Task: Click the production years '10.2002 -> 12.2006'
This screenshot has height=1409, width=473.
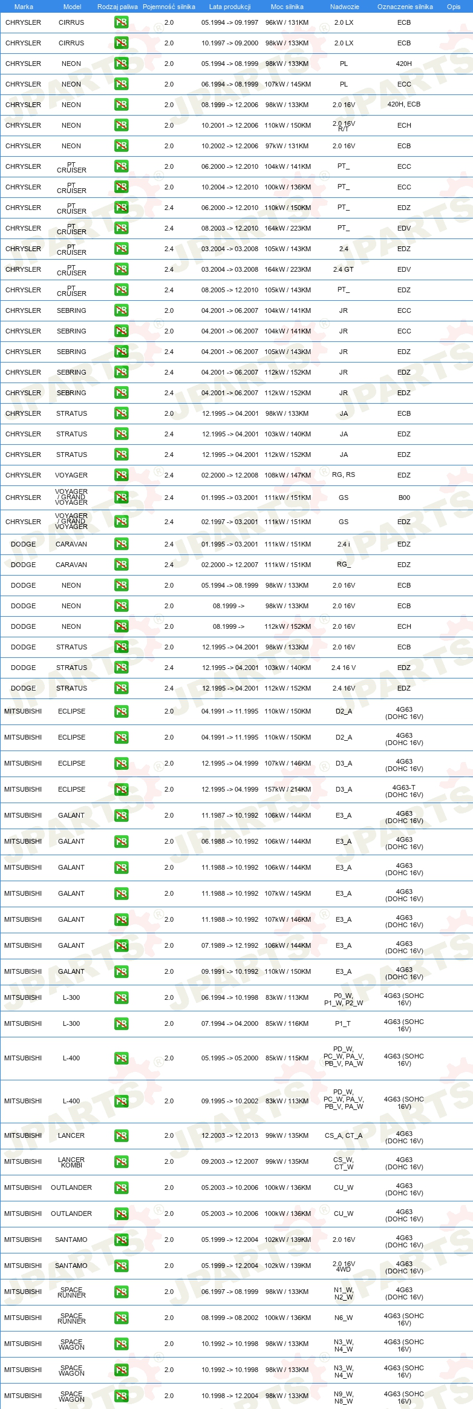Action: click(230, 146)
